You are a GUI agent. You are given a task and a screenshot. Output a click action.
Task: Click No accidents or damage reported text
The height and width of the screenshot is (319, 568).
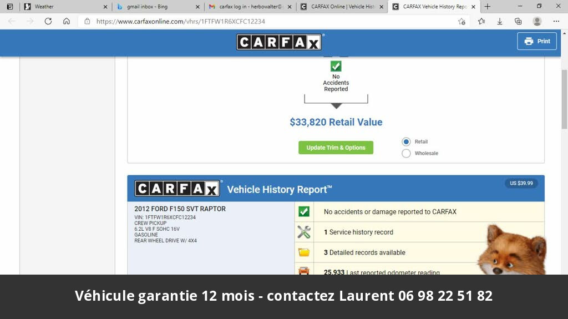point(390,212)
